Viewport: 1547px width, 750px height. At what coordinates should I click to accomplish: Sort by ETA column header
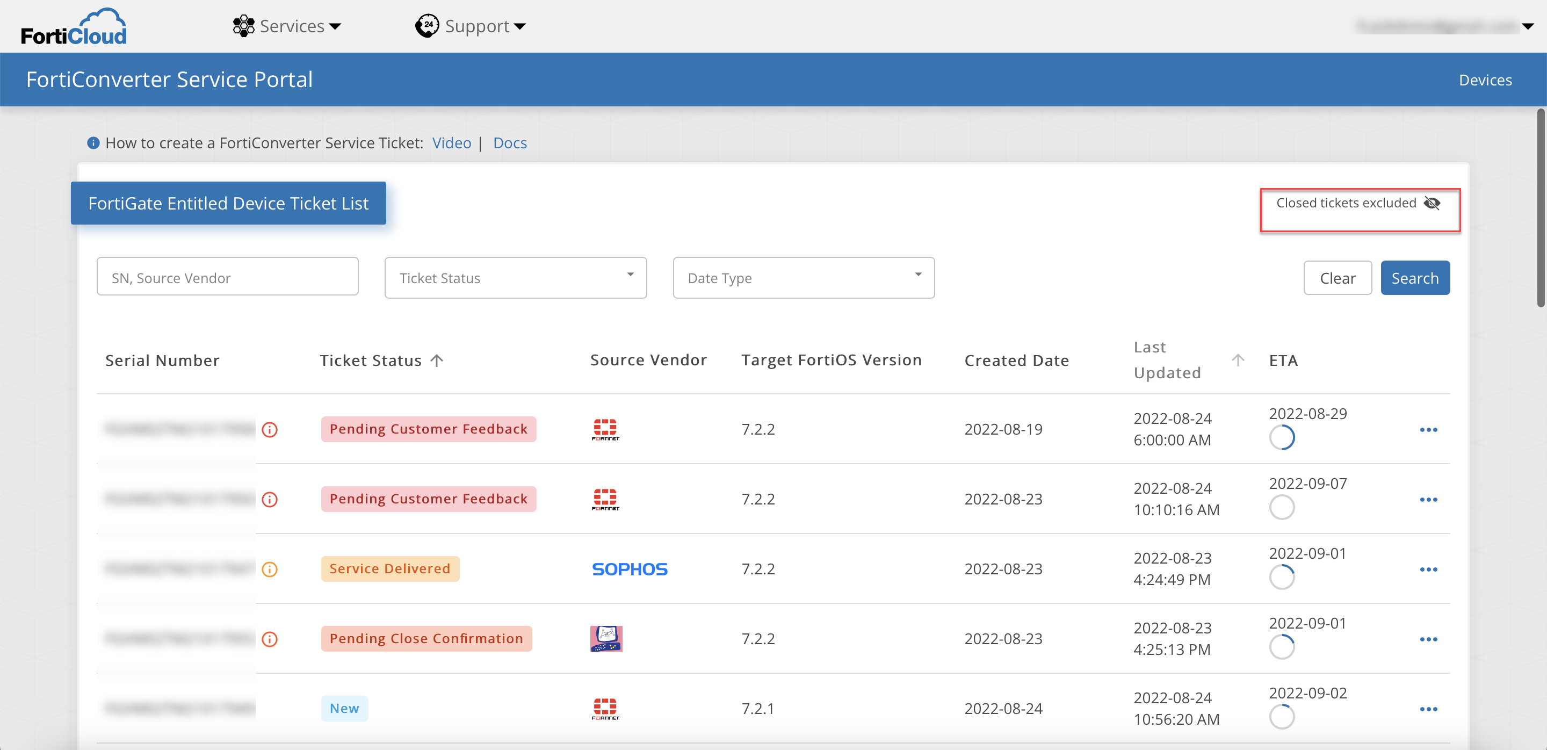[1283, 360]
